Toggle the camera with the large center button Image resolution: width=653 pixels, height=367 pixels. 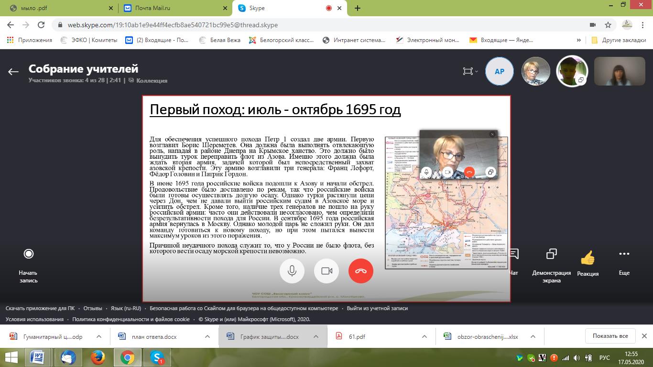click(326, 271)
